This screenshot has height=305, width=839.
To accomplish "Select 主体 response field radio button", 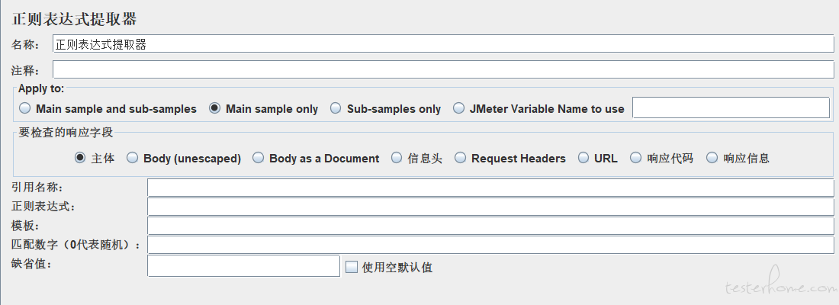I will 80,159.
